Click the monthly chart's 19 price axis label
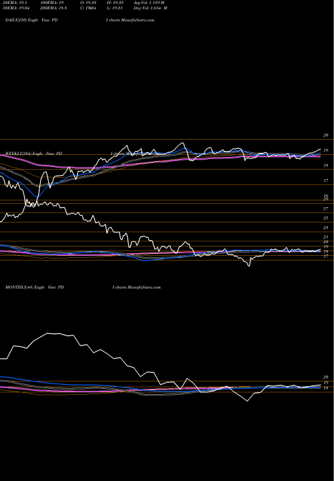334x481 pixels. coord(326,383)
